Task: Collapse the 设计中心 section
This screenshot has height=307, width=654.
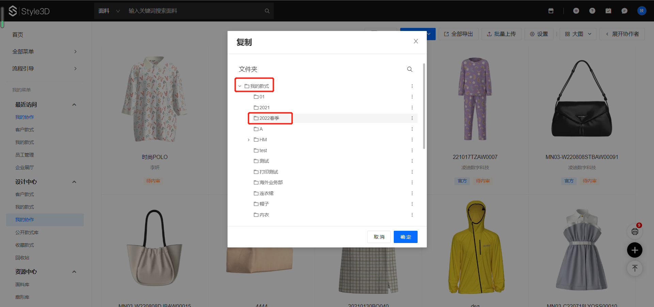Action: [74, 182]
